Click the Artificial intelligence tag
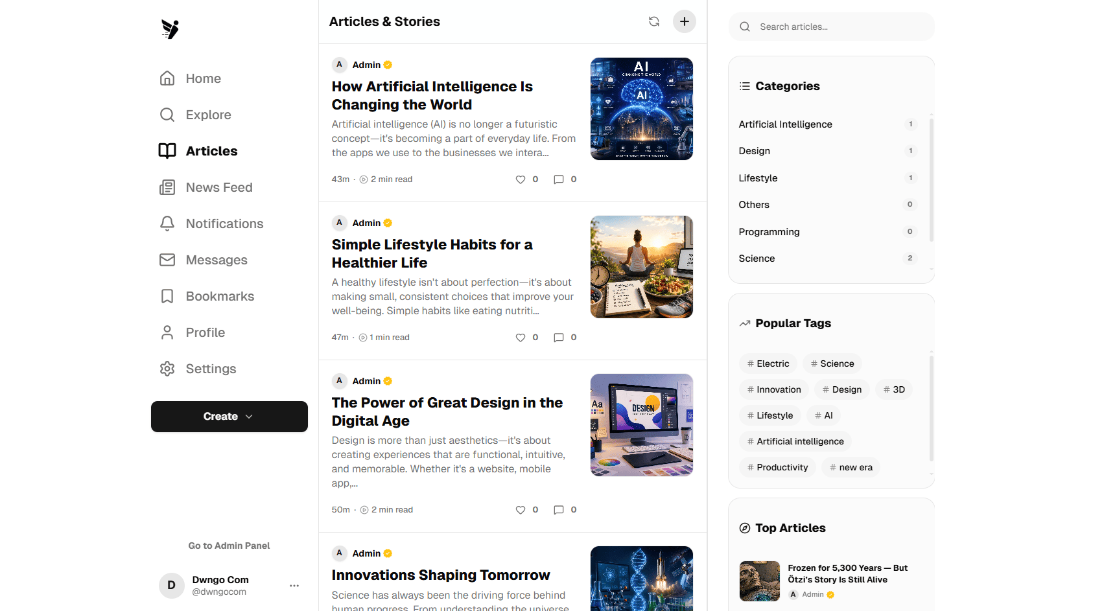 [795, 441]
